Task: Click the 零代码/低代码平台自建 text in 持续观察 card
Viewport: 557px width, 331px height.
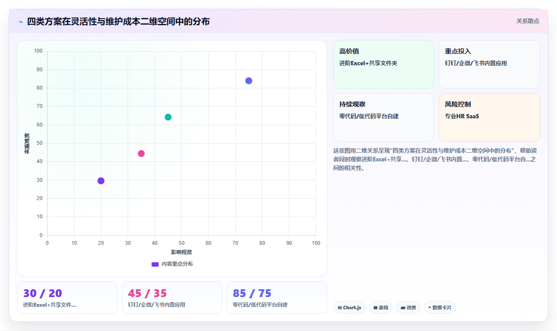Action: [x=369, y=116]
